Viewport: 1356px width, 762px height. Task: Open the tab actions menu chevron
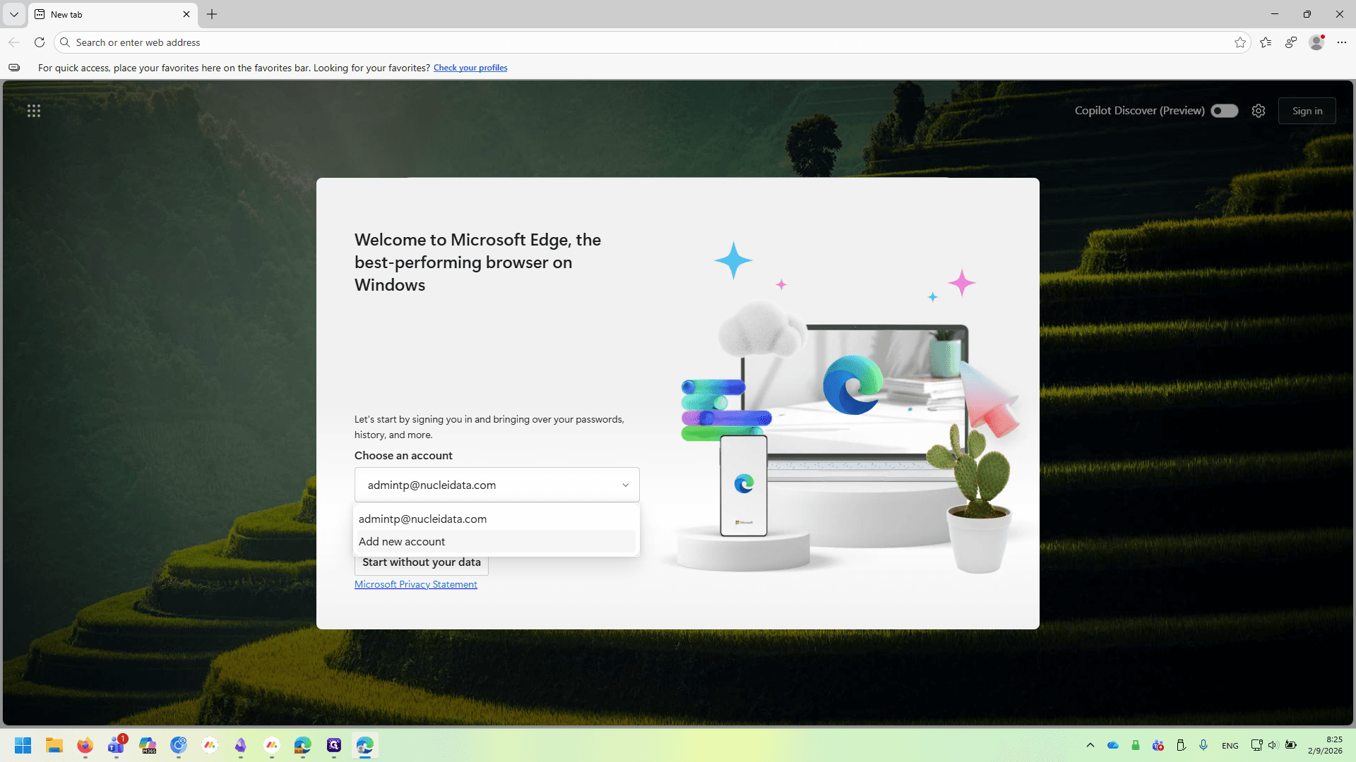click(14, 14)
